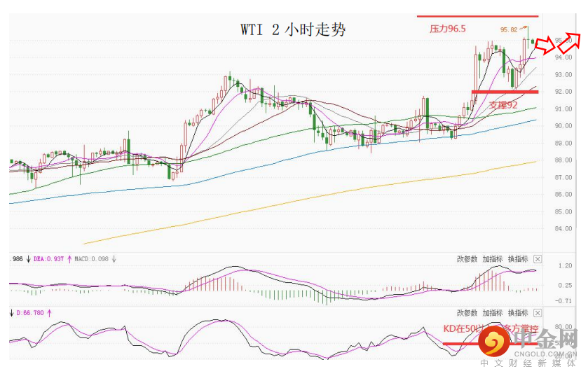Click 换指标 in the KD panel
588x376 pixels.
tap(518, 313)
